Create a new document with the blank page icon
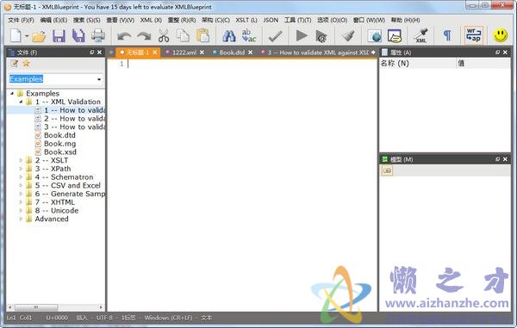The height and width of the screenshot is (328, 517). (16, 35)
